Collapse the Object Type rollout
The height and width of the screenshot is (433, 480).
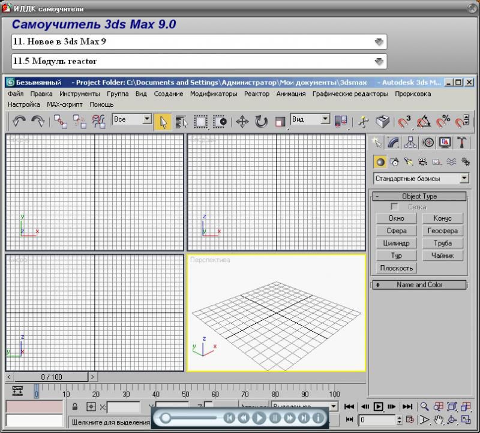click(x=419, y=196)
